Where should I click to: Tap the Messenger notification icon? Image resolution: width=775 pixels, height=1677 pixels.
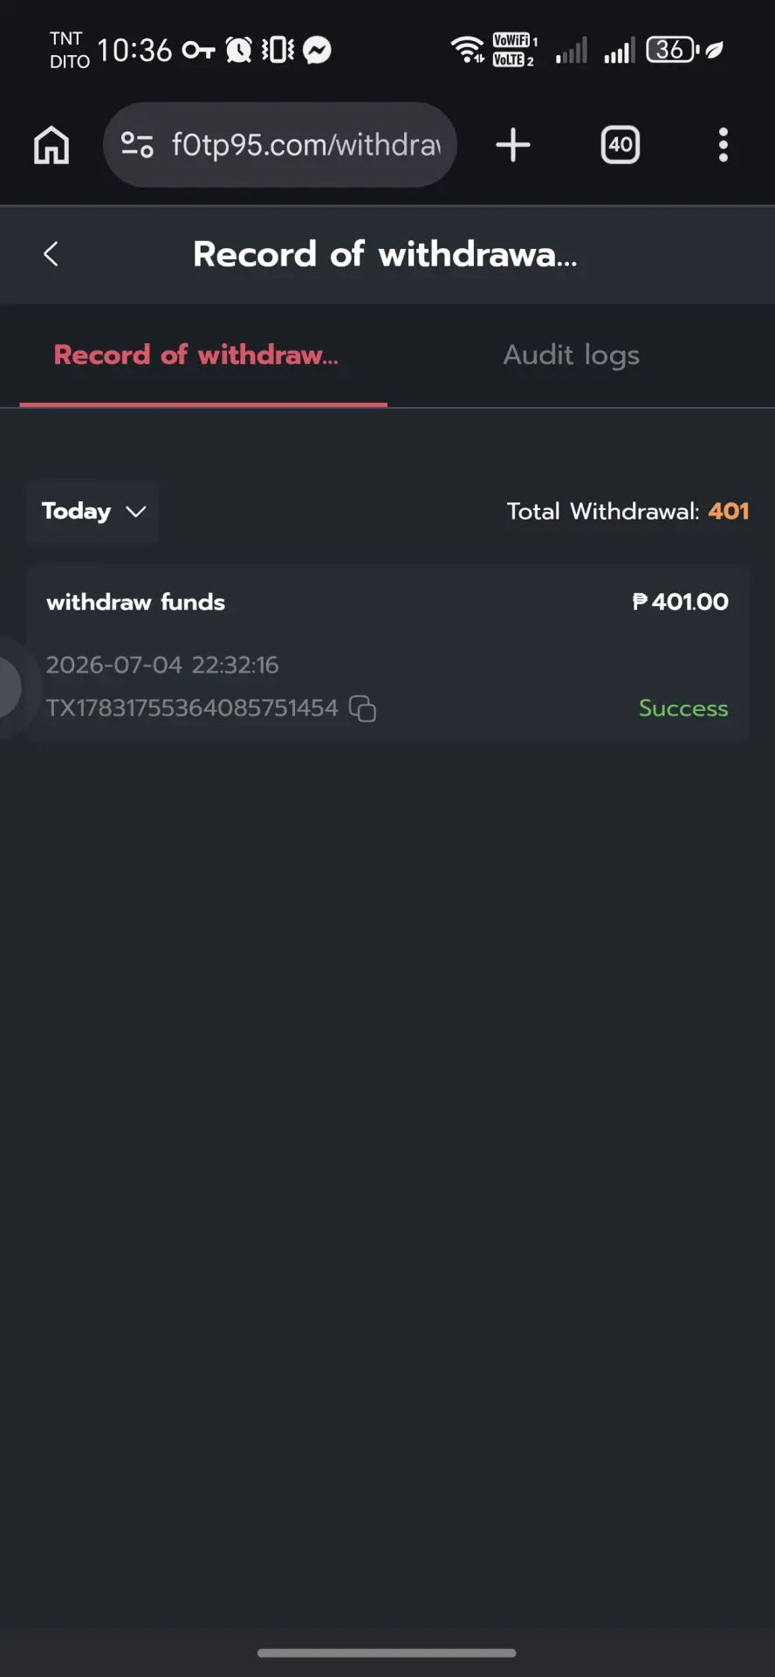point(317,51)
